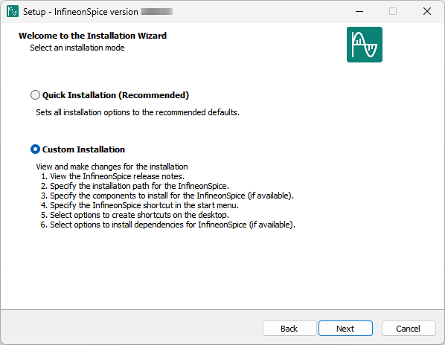Click list item about start menu shortcut
The image size is (445, 345).
click(x=140, y=205)
